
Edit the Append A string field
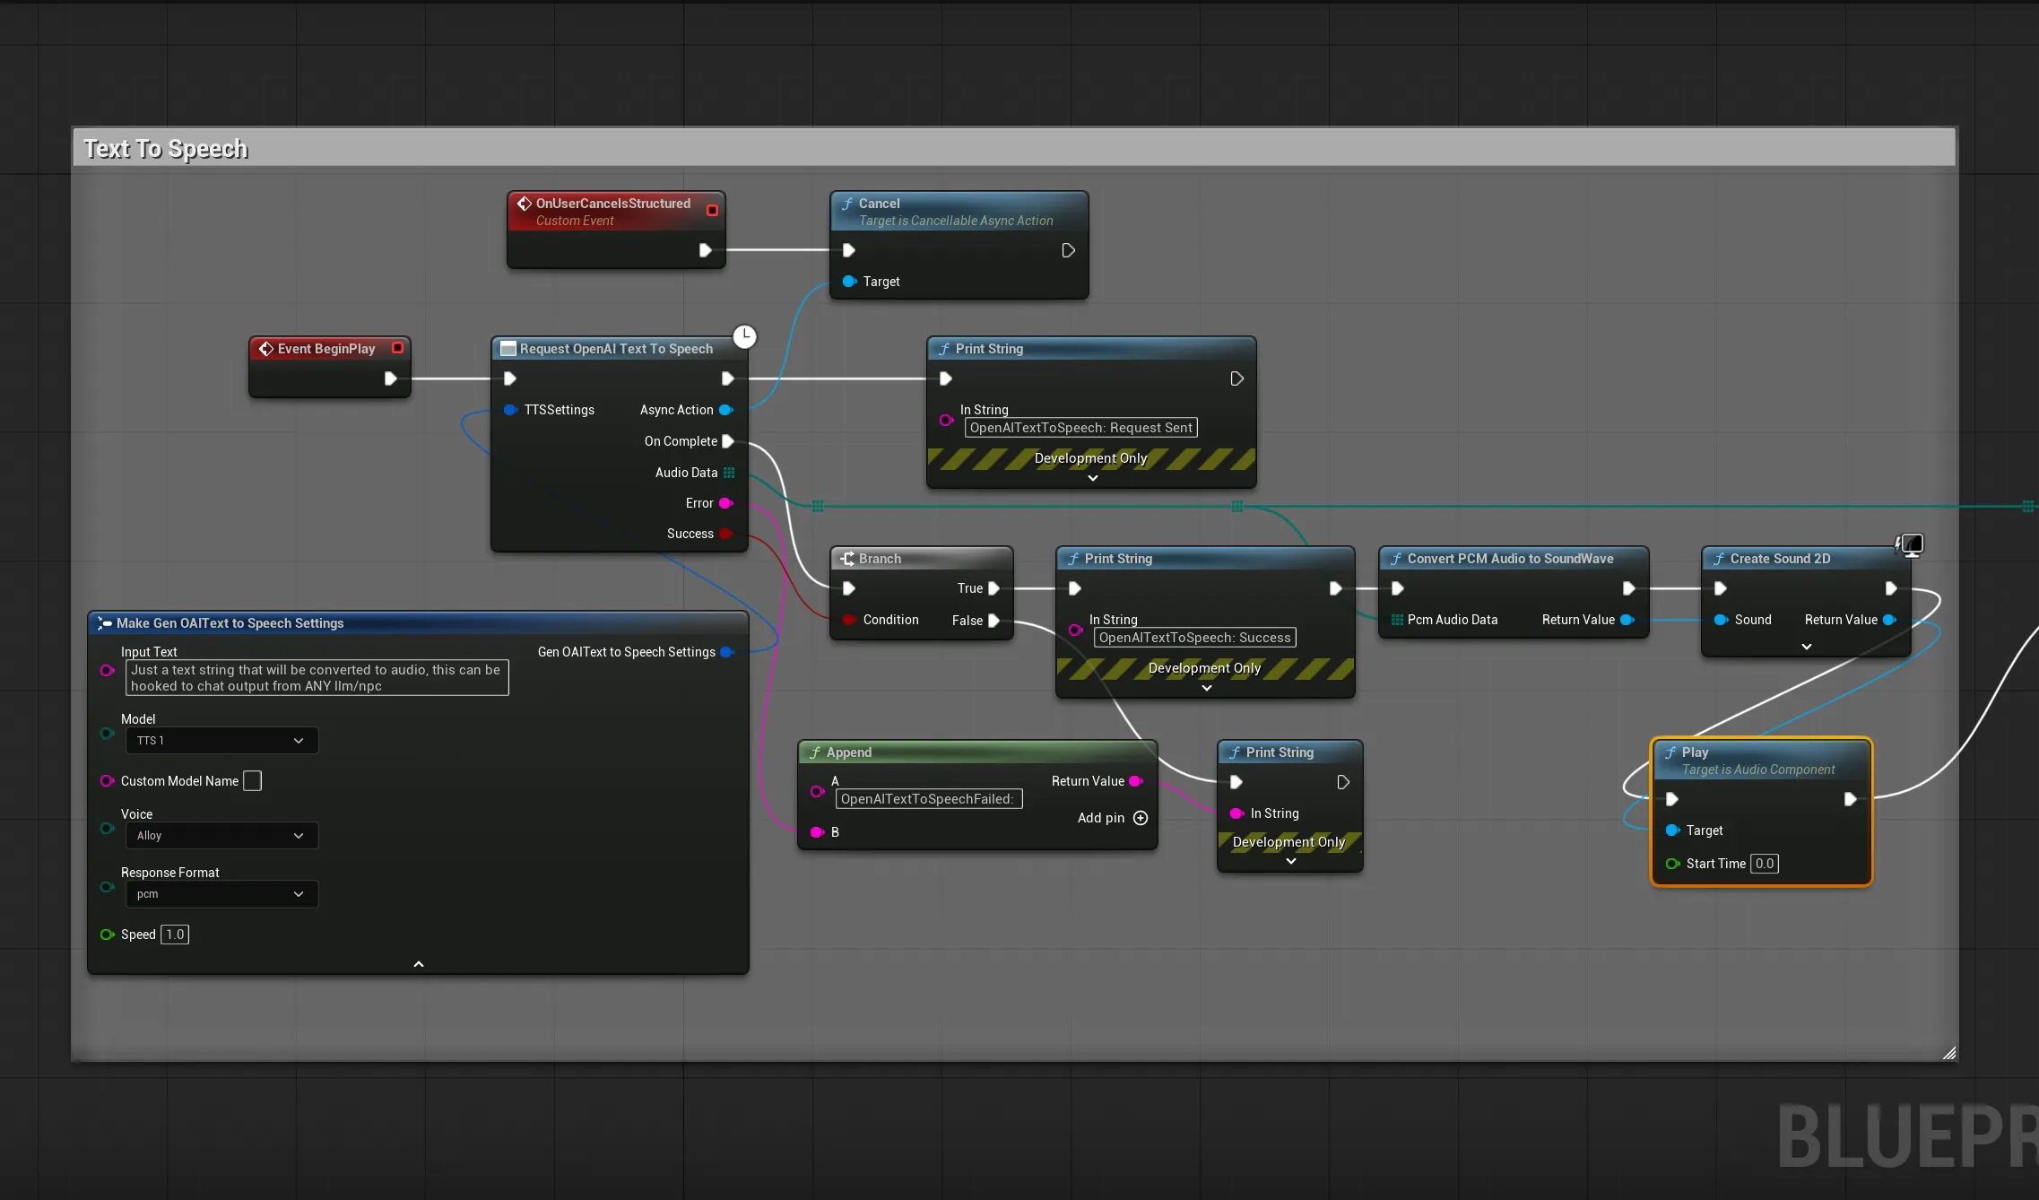tap(929, 799)
